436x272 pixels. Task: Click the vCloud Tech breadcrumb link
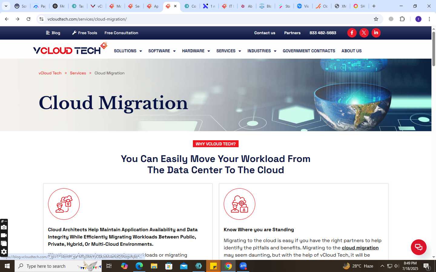[50, 73]
